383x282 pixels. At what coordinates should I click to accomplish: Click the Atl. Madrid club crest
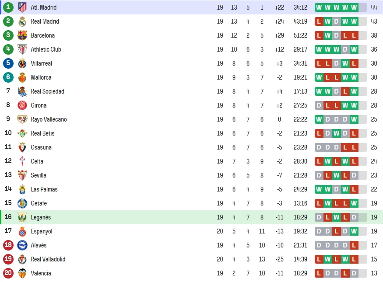click(22, 7)
